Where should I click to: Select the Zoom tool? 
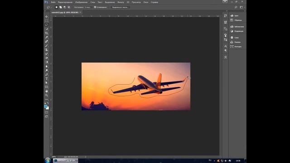46,95
